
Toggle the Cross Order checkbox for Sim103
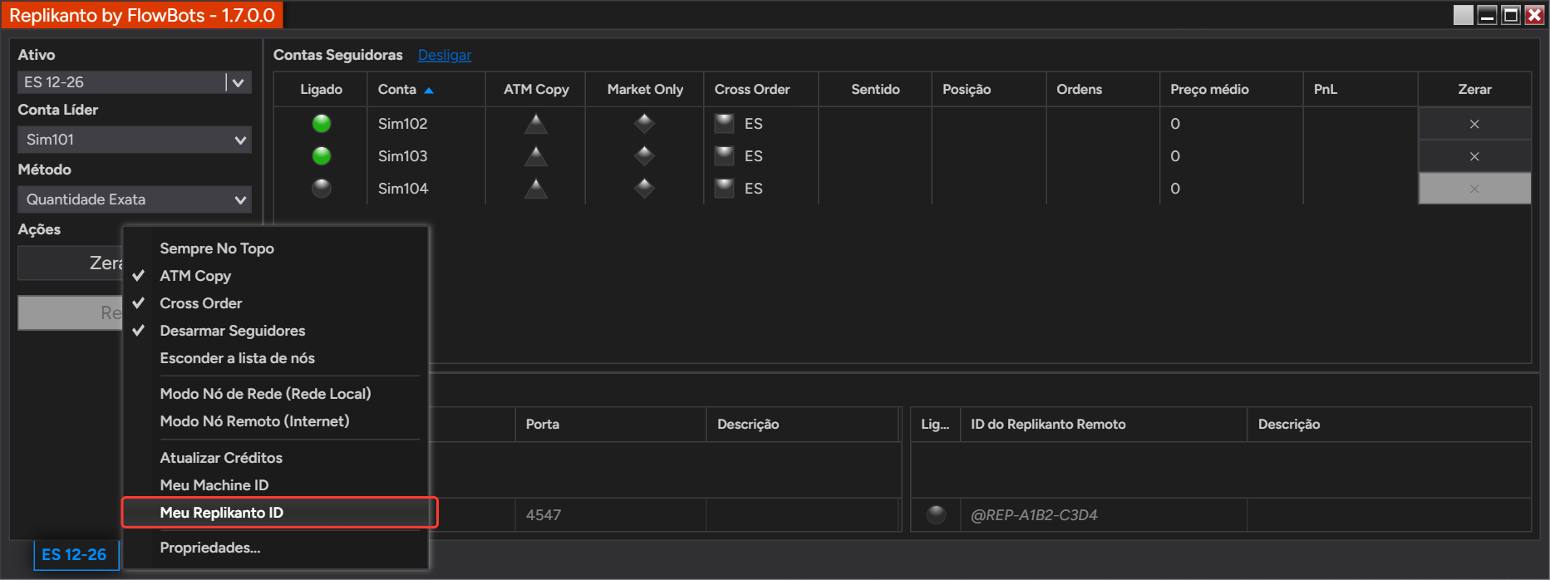[x=725, y=156]
